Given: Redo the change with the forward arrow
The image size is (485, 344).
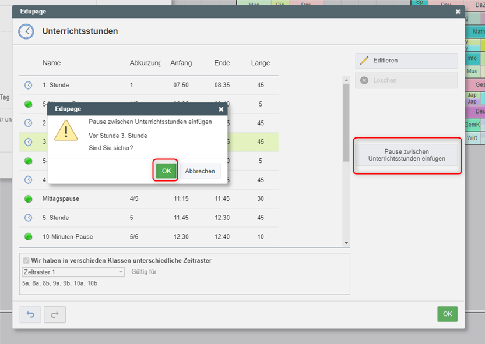Looking at the screenshot, I should pyautogui.click(x=55, y=315).
